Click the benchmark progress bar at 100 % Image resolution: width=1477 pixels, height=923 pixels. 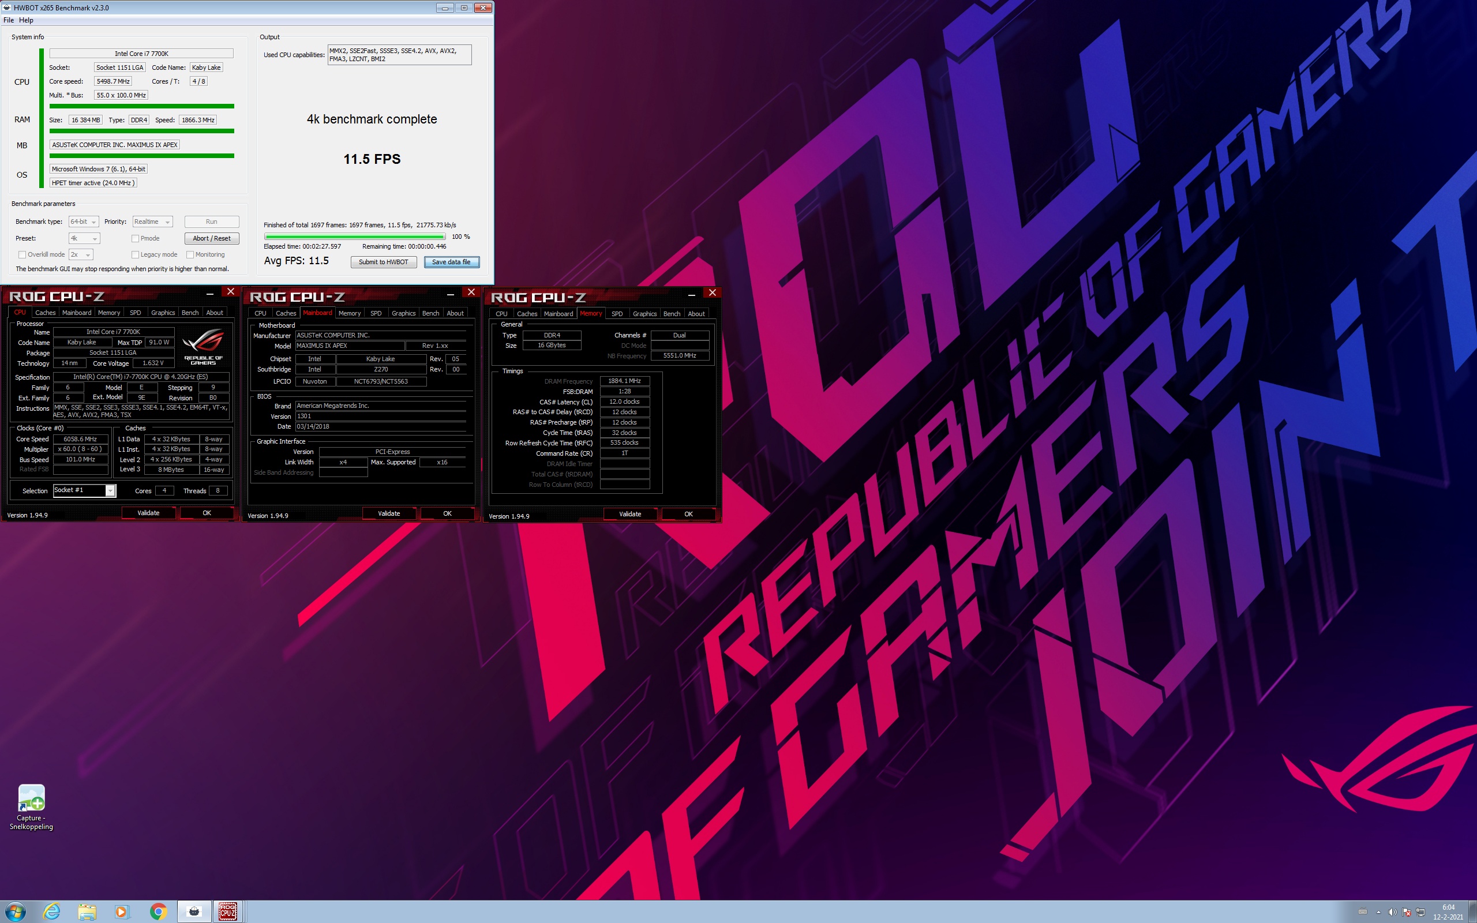tap(355, 237)
